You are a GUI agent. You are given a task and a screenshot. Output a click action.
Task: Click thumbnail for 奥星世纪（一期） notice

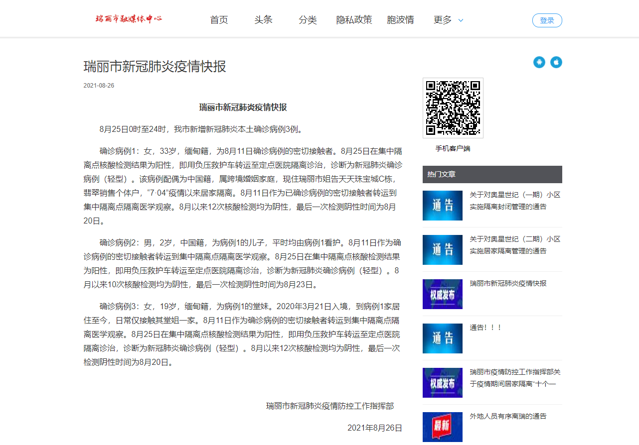coord(442,206)
